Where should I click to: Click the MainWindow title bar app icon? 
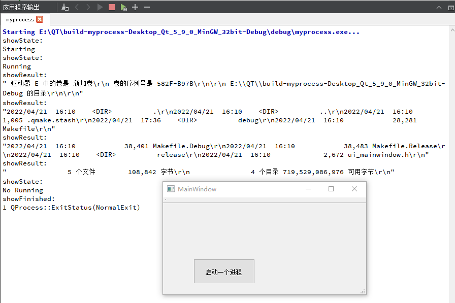(x=171, y=189)
